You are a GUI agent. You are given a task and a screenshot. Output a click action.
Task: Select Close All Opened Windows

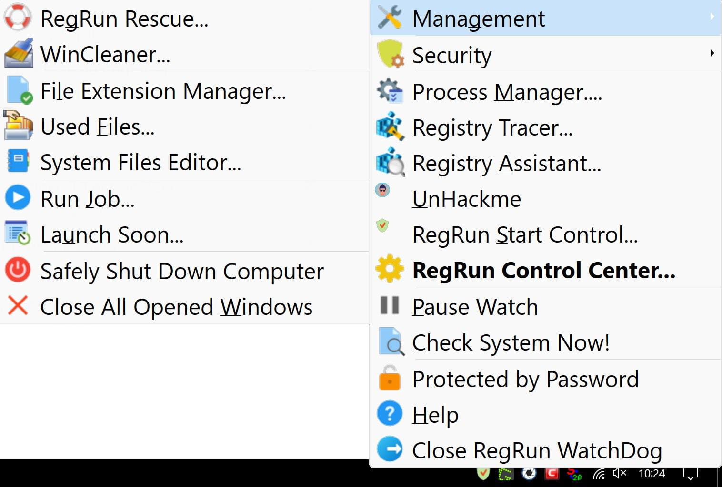tap(185, 307)
